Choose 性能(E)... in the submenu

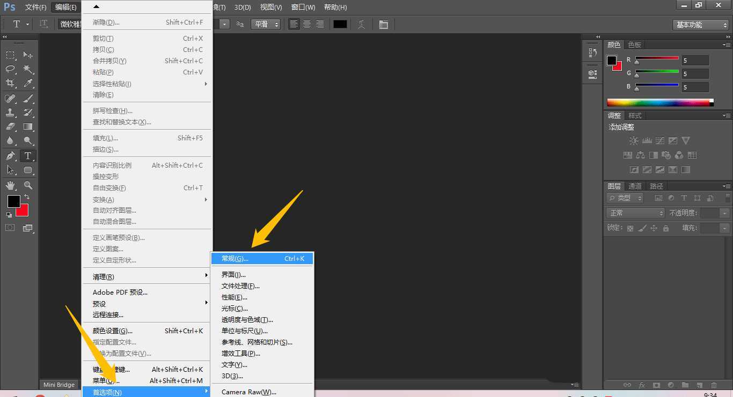coord(234,297)
